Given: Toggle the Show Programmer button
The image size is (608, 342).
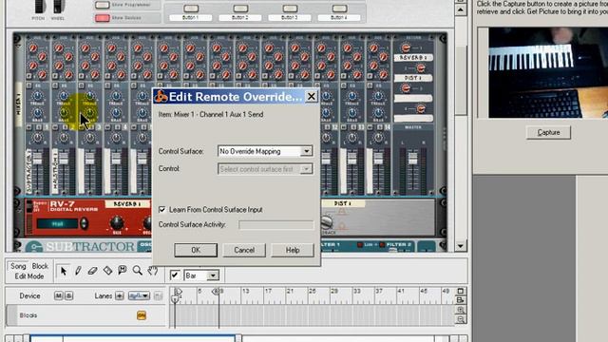Looking at the screenshot, I should [102, 5].
